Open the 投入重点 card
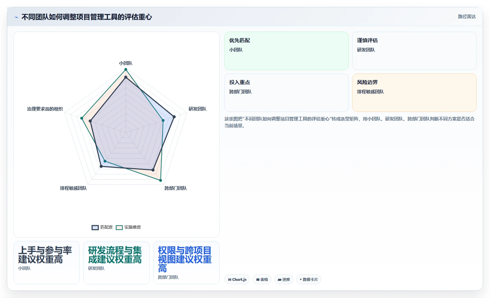 [x=287, y=93]
